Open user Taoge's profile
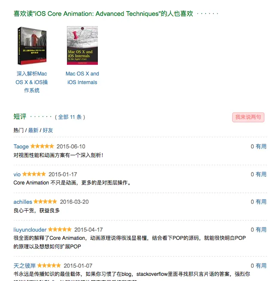The image size is (276, 281). [21, 147]
